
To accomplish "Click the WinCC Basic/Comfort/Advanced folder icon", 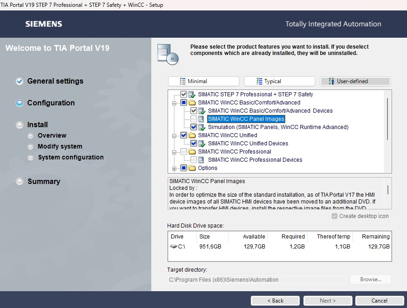I will click(x=192, y=103).
